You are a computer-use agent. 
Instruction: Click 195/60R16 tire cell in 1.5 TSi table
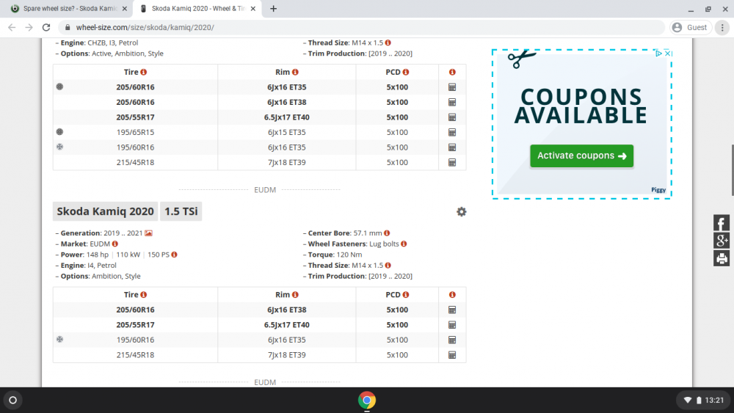(x=135, y=340)
